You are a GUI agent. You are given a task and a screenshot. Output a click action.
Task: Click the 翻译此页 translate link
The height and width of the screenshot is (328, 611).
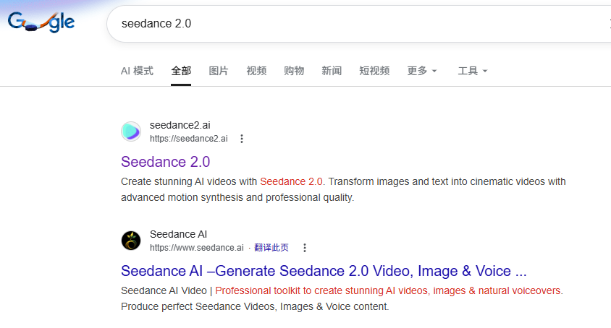[x=271, y=248]
